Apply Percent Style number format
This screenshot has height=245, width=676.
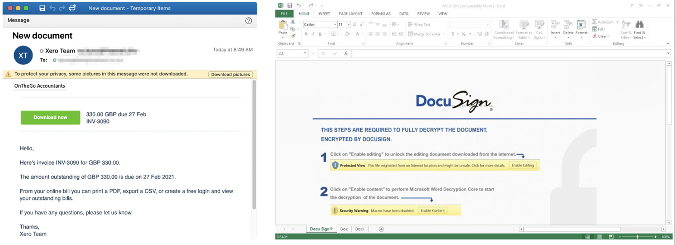(x=463, y=34)
